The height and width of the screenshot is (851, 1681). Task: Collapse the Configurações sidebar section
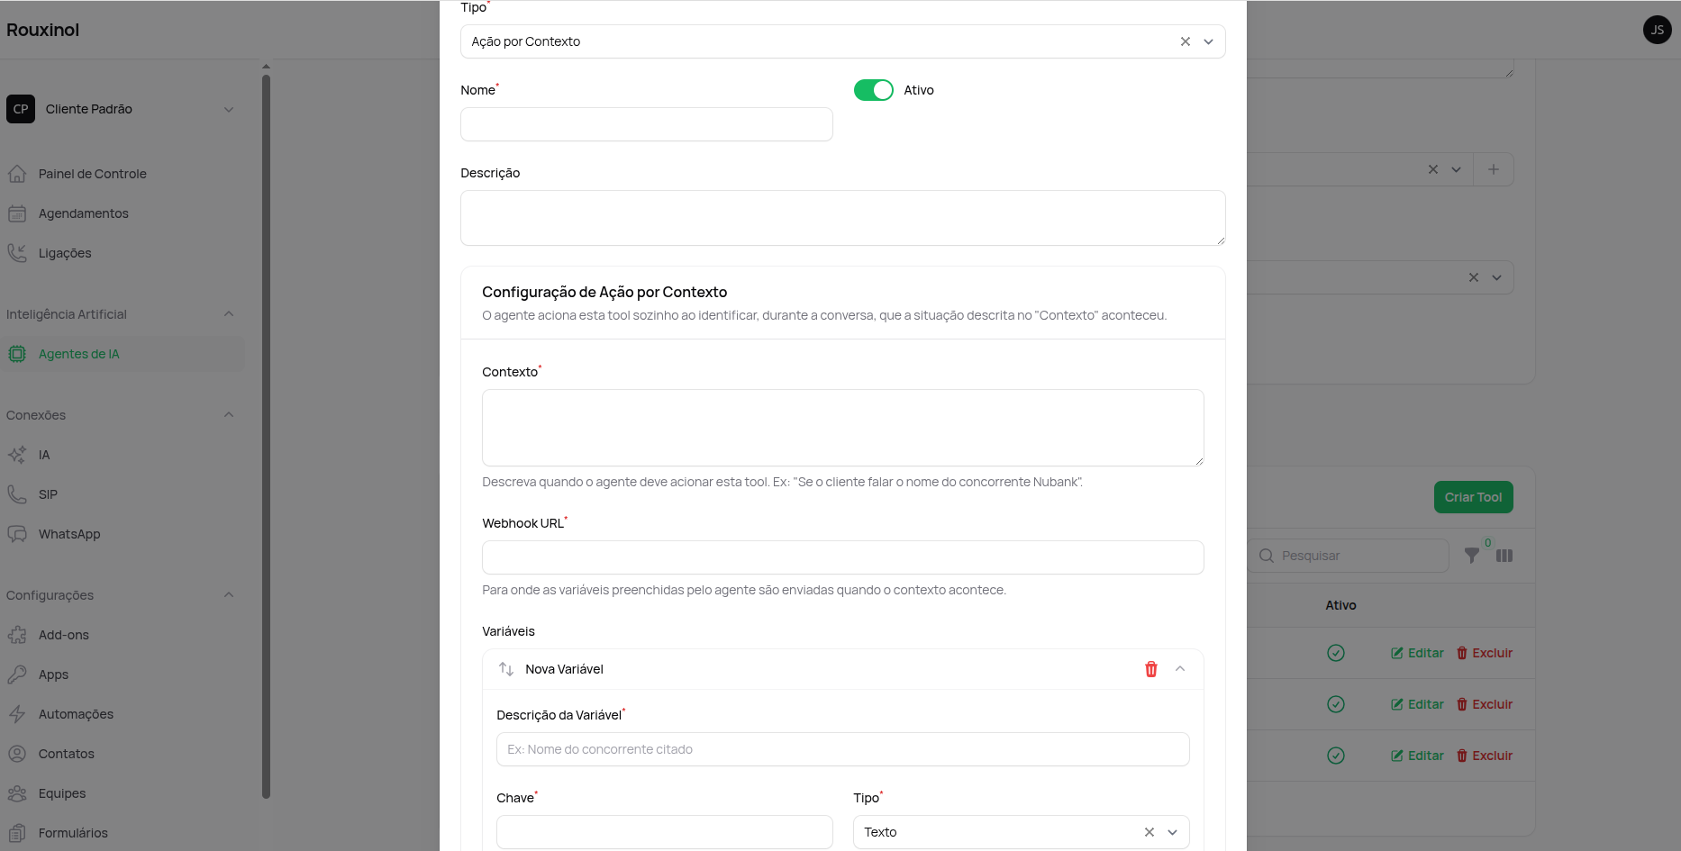pos(229,595)
